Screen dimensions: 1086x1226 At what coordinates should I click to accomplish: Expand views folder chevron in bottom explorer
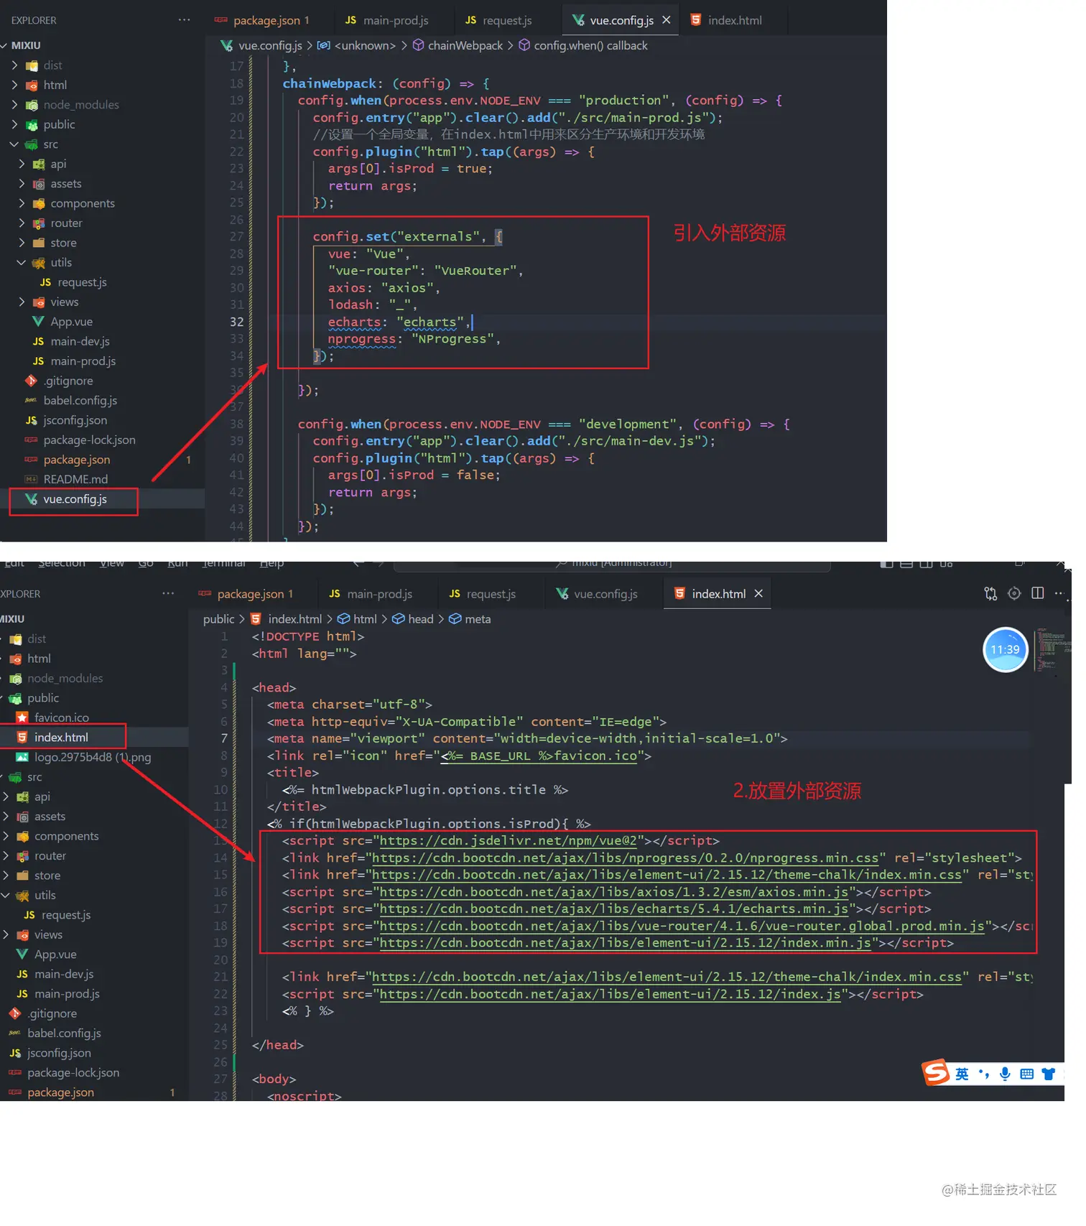pyautogui.click(x=6, y=934)
